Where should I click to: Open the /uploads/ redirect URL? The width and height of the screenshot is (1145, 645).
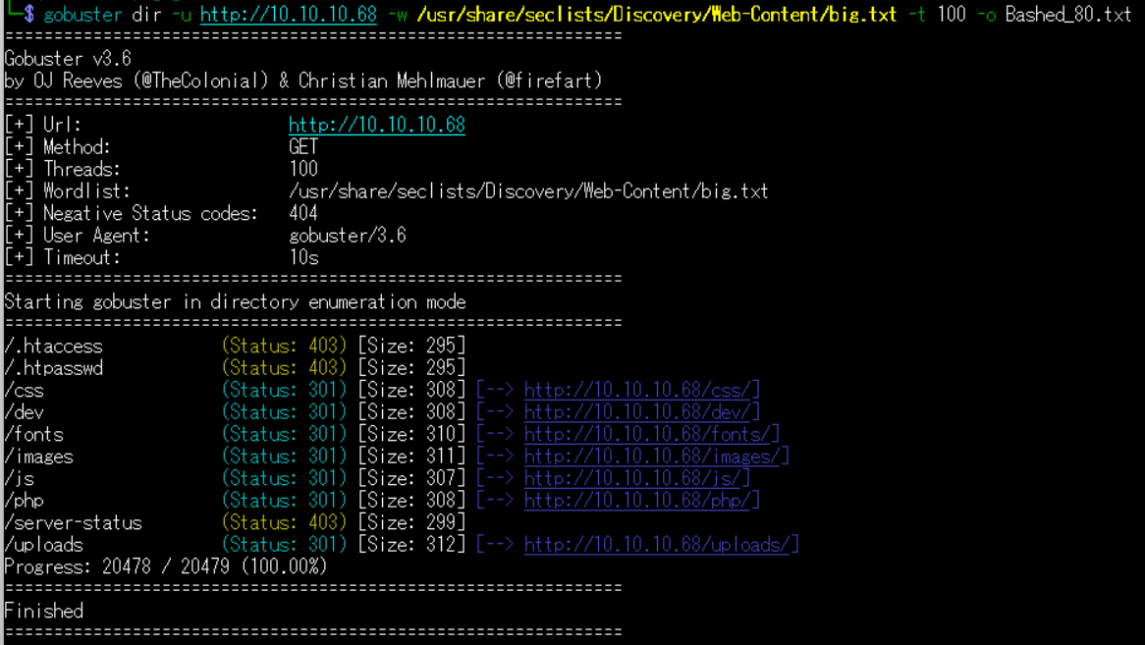click(x=661, y=544)
